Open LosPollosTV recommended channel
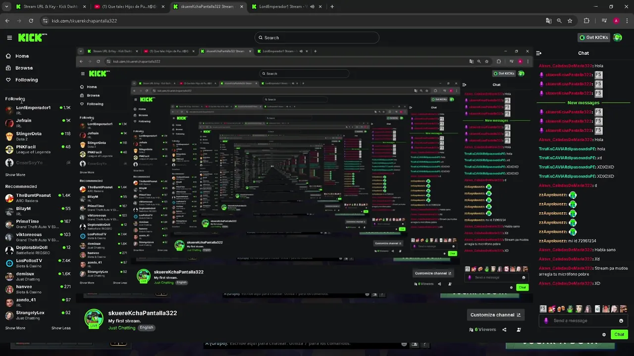Image resolution: width=634 pixels, height=356 pixels. 37,263
